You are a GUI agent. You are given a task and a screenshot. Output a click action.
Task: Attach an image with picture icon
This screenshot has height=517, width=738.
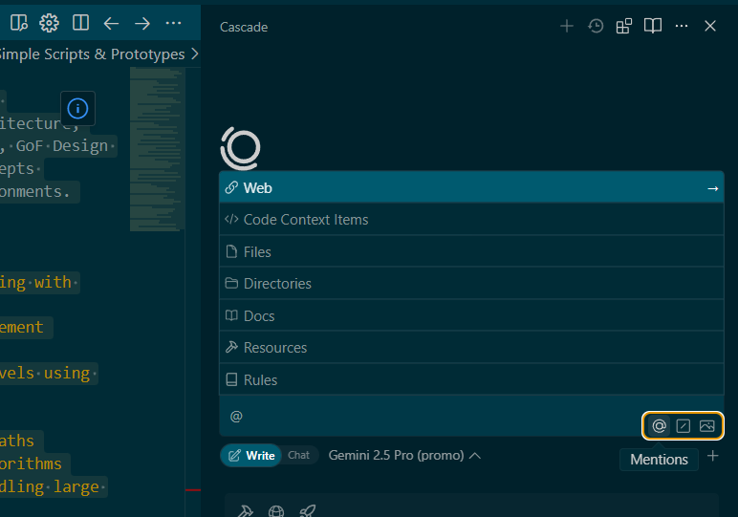707,426
